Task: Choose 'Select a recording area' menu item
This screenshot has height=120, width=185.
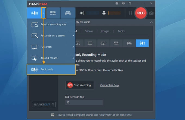Action: point(51,24)
